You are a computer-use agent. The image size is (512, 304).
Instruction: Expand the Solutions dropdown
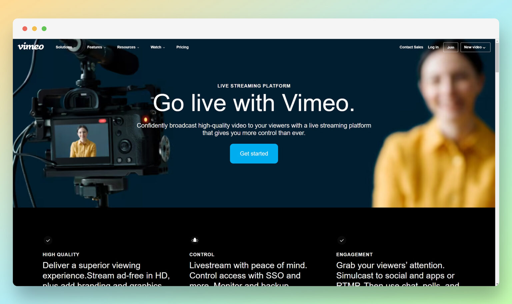click(65, 47)
